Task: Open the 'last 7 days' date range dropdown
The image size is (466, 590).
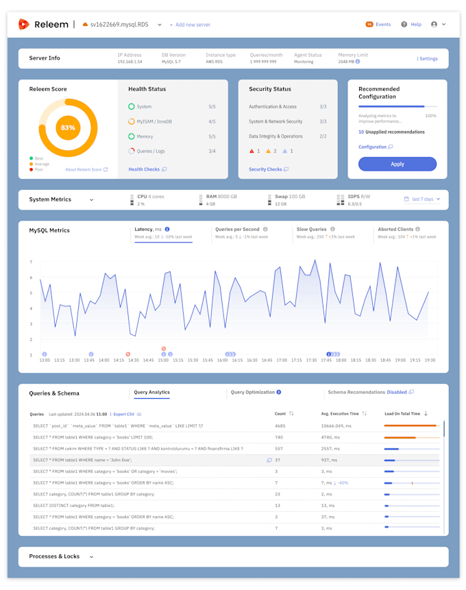Action: pos(422,199)
